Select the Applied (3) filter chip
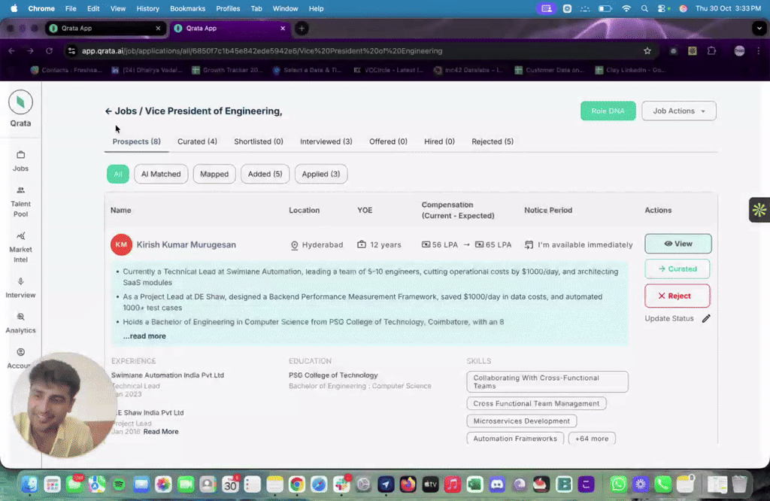The image size is (770, 501). coord(320,174)
